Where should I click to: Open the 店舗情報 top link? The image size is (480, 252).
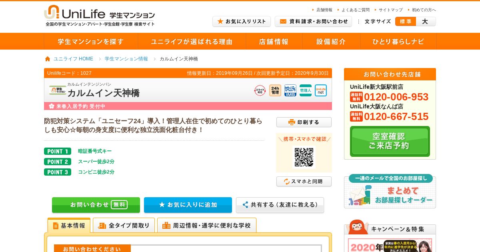pyautogui.click(x=324, y=10)
